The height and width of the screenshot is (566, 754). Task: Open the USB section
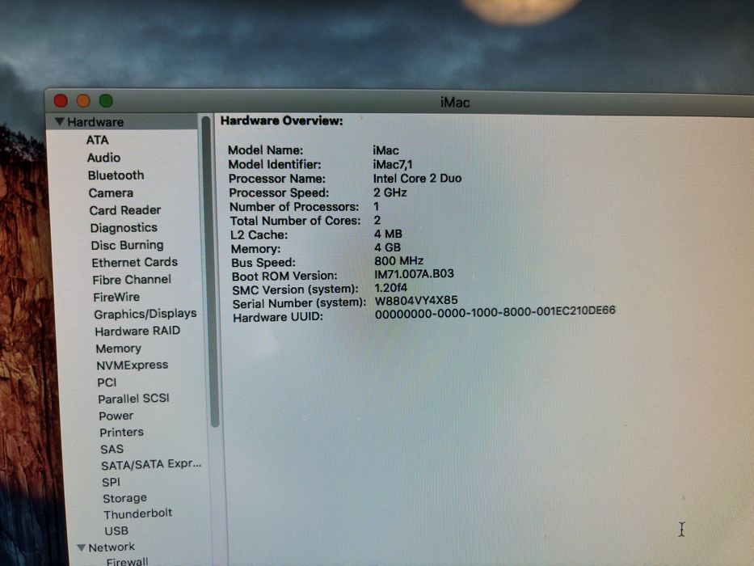116,531
